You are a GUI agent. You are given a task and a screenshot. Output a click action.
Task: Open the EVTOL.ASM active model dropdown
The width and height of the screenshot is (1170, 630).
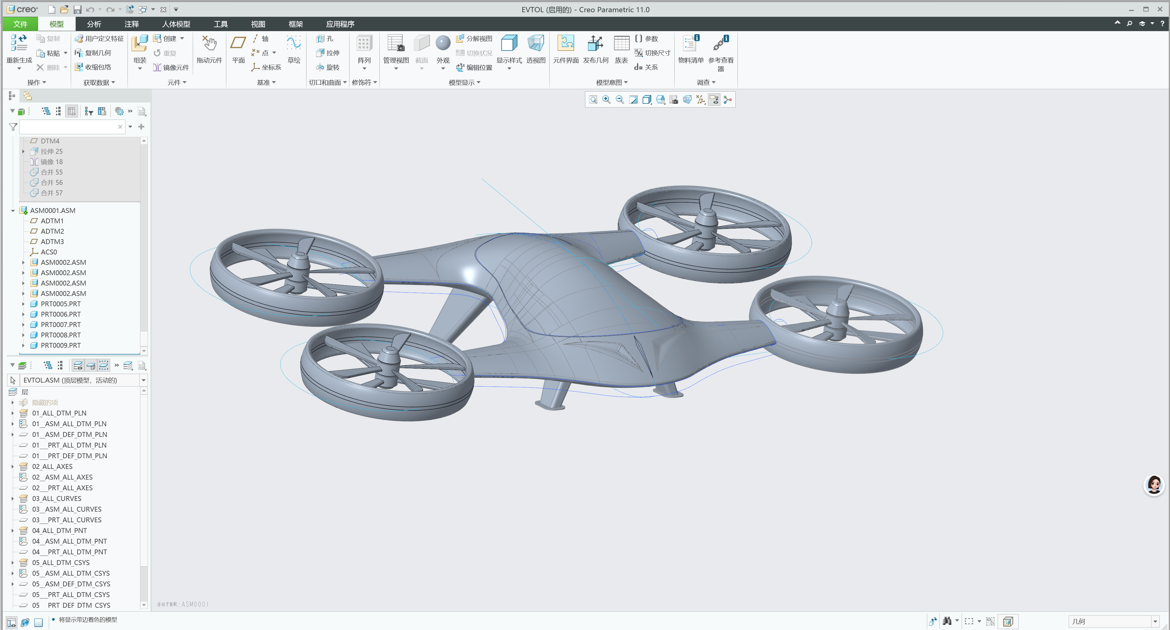click(144, 380)
